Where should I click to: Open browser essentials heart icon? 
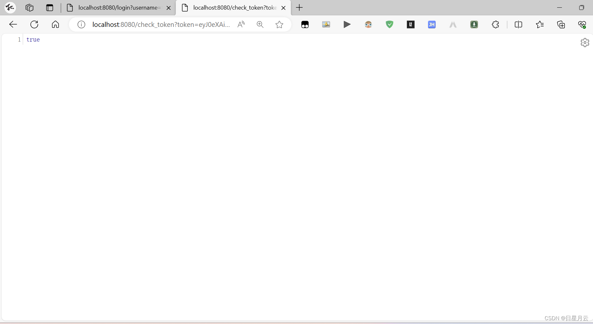point(582,24)
